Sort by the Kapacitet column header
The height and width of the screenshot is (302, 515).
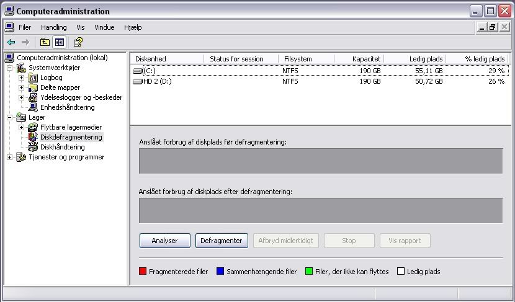(x=359, y=59)
